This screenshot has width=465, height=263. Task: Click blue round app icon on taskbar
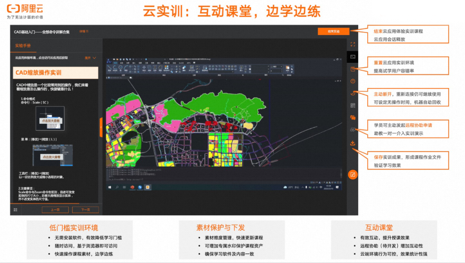tap(140, 187)
